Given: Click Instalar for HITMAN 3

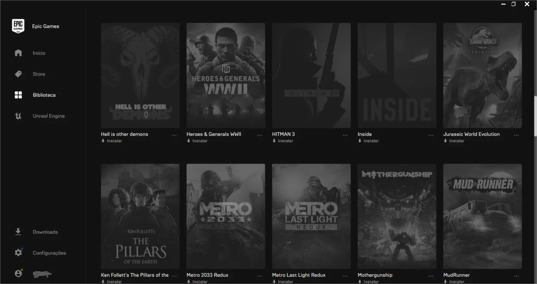Looking at the screenshot, I should point(285,141).
